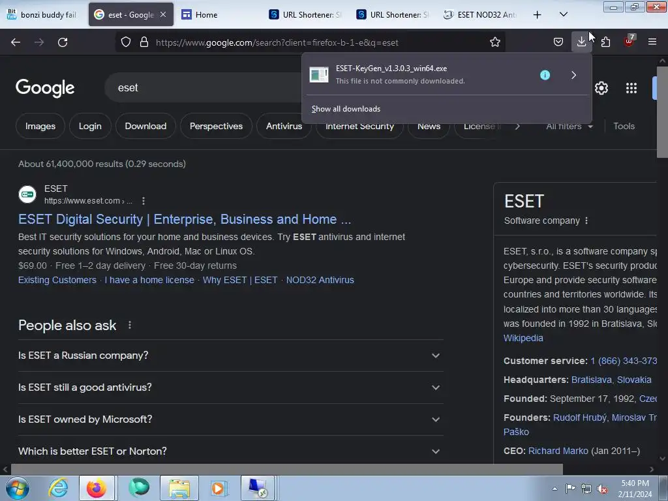Expand Is ESET owned by Microsoft?
The image size is (668, 501).
[x=230, y=419]
